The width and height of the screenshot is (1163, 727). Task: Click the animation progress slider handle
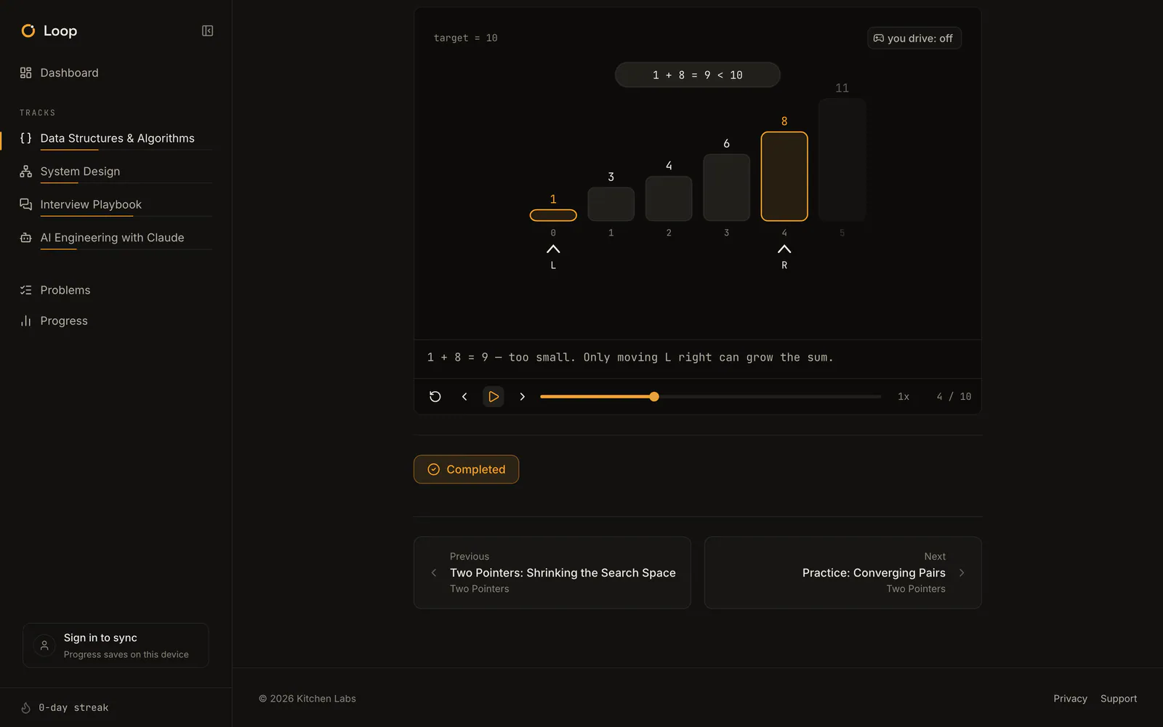(654, 397)
